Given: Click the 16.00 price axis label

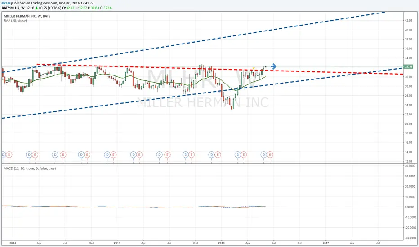Looking at the screenshot, I should [408, 143].
